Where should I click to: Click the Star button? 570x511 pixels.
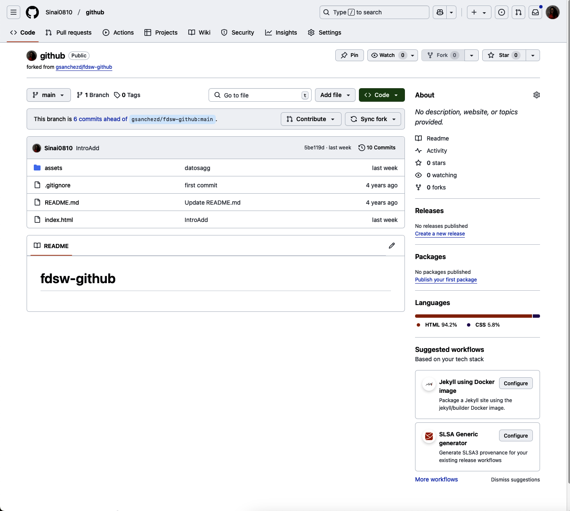504,55
